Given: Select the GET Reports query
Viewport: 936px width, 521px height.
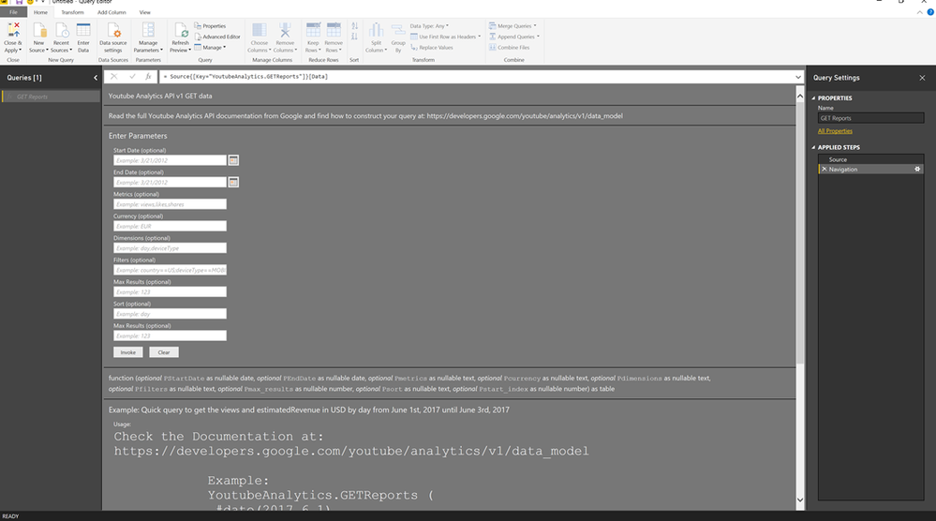Looking at the screenshot, I should tap(52, 97).
